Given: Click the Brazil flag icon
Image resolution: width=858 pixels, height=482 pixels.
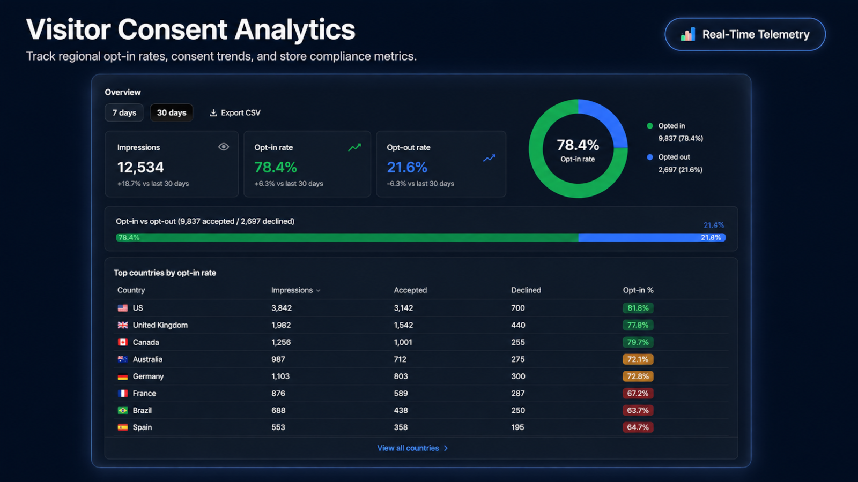Looking at the screenshot, I should click(123, 410).
